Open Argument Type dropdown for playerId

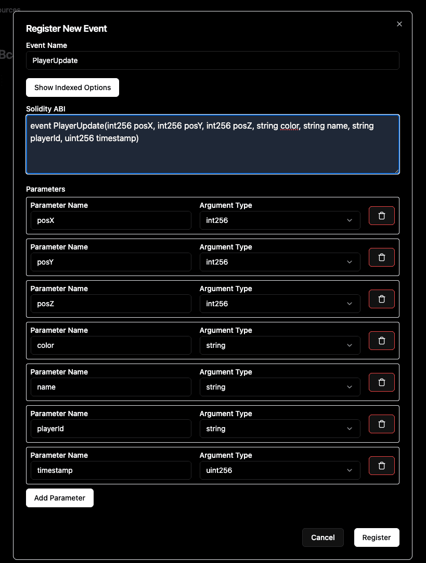(x=279, y=429)
